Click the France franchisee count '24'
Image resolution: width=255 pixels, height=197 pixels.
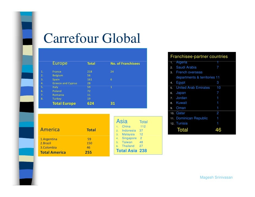click(112, 71)
